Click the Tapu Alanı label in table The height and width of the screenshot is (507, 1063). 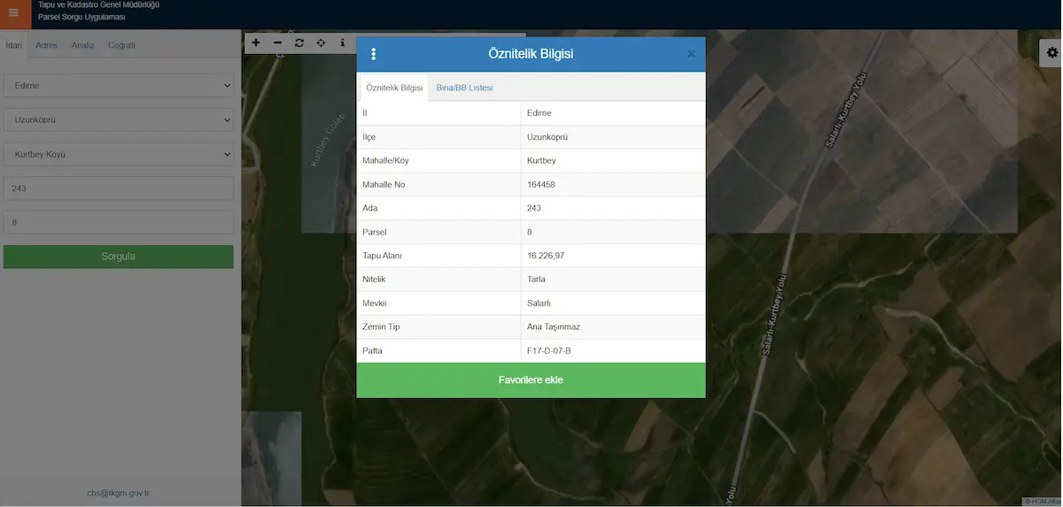click(383, 256)
